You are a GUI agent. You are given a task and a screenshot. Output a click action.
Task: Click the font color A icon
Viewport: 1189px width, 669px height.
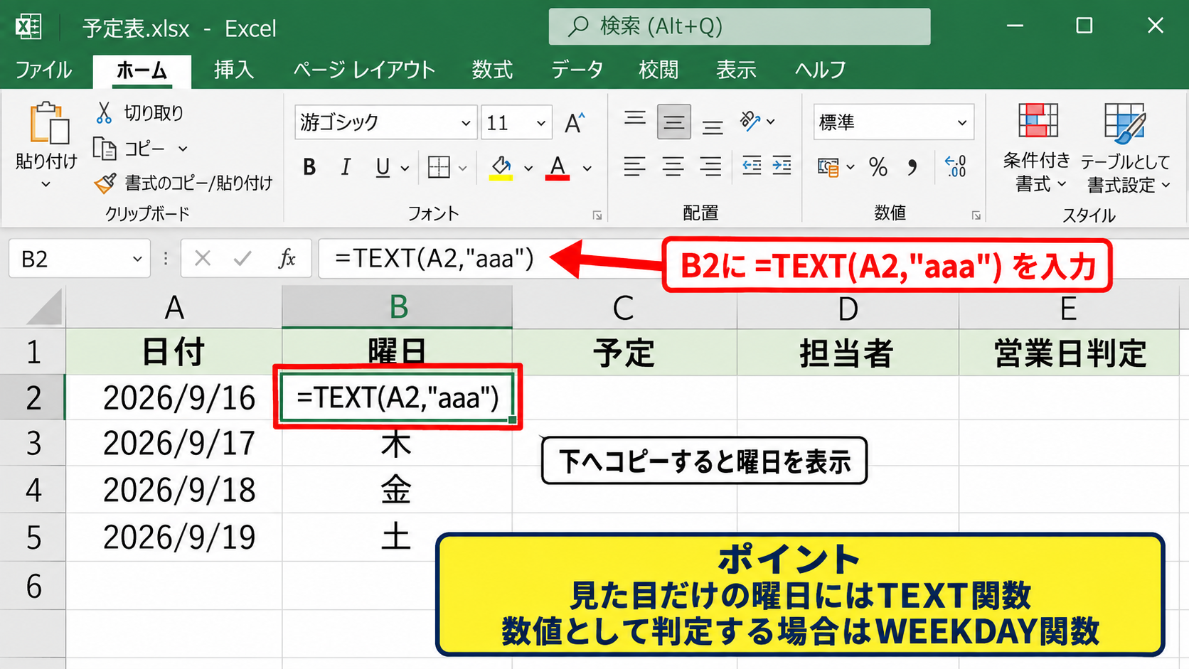click(x=558, y=168)
